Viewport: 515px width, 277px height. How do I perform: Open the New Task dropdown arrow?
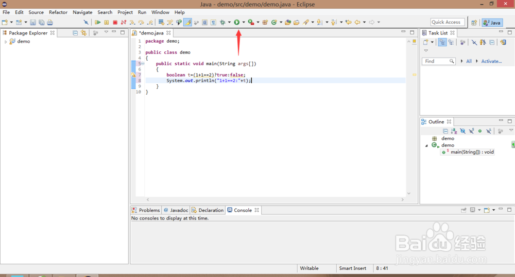coord(432,42)
